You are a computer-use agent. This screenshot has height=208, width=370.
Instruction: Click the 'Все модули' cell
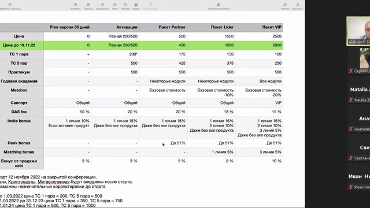[259, 81]
